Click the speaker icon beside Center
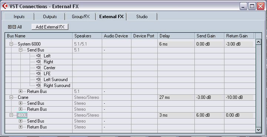 pyautogui.click(x=39, y=68)
